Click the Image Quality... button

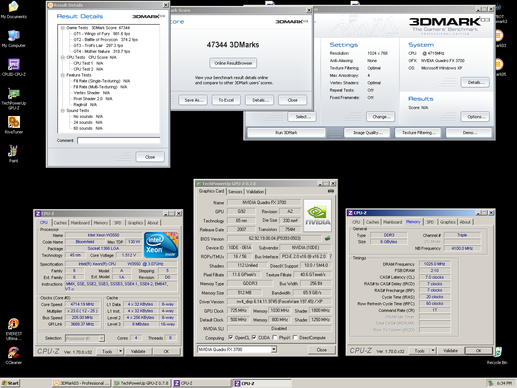[368, 133]
